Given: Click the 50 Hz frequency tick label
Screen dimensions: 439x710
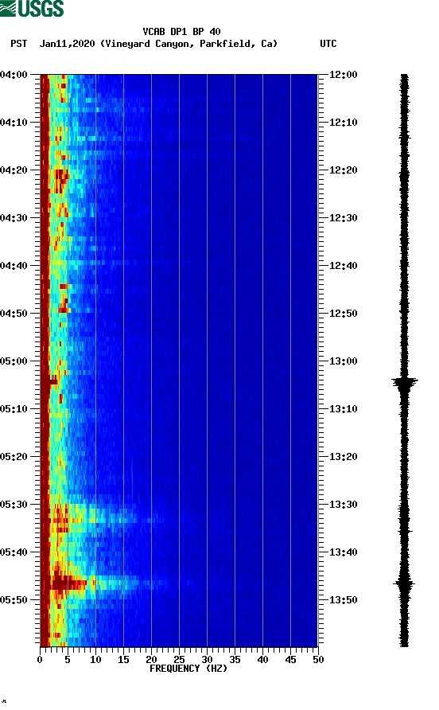Looking at the screenshot, I should coord(318,660).
